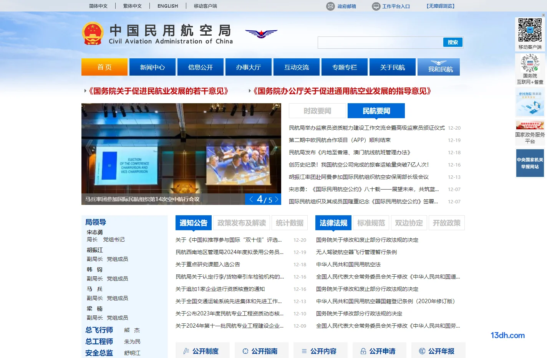Open the 关于民航 navigation menu
Viewport: 547px width, 358px height.
tap(393, 67)
